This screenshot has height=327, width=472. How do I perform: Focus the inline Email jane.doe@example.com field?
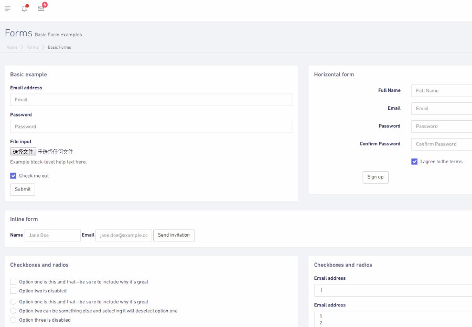[x=124, y=235]
